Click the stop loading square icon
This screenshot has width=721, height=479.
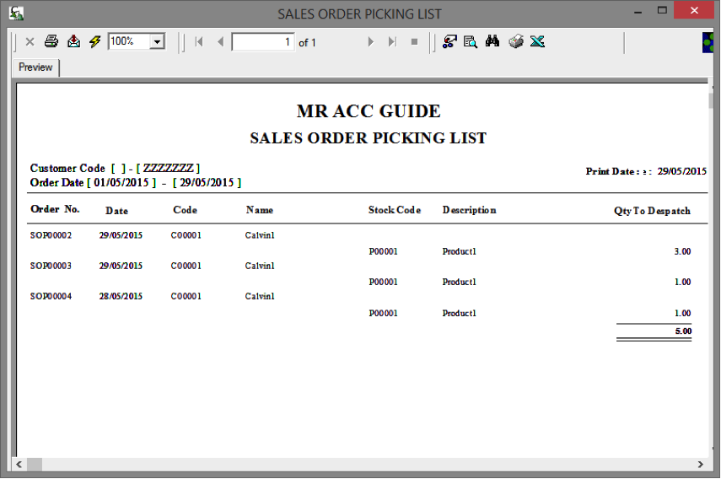tap(414, 42)
